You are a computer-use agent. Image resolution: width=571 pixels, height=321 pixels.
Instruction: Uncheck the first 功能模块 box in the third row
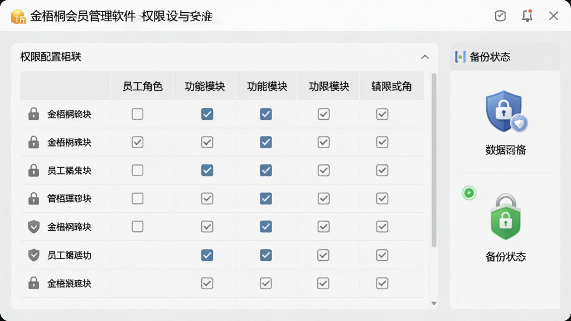point(207,171)
